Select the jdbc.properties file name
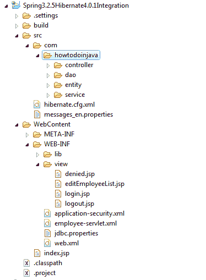This screenshot has height=280, width=206. (x=76, y=233)
